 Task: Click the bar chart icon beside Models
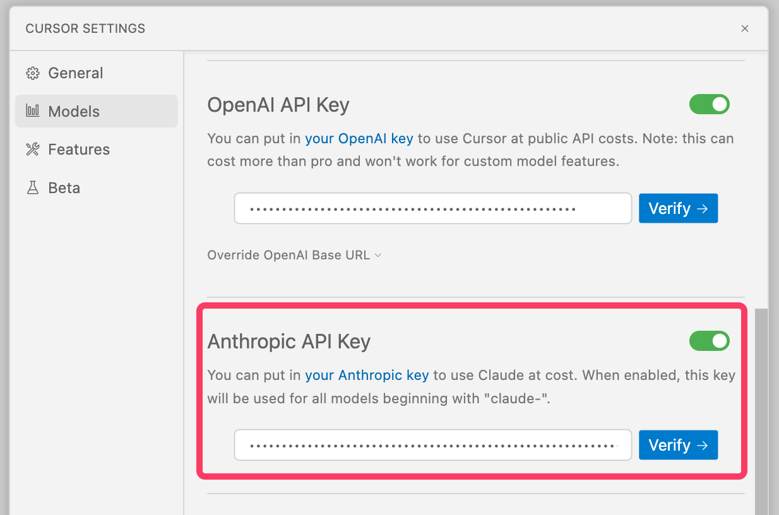point(32,111)
